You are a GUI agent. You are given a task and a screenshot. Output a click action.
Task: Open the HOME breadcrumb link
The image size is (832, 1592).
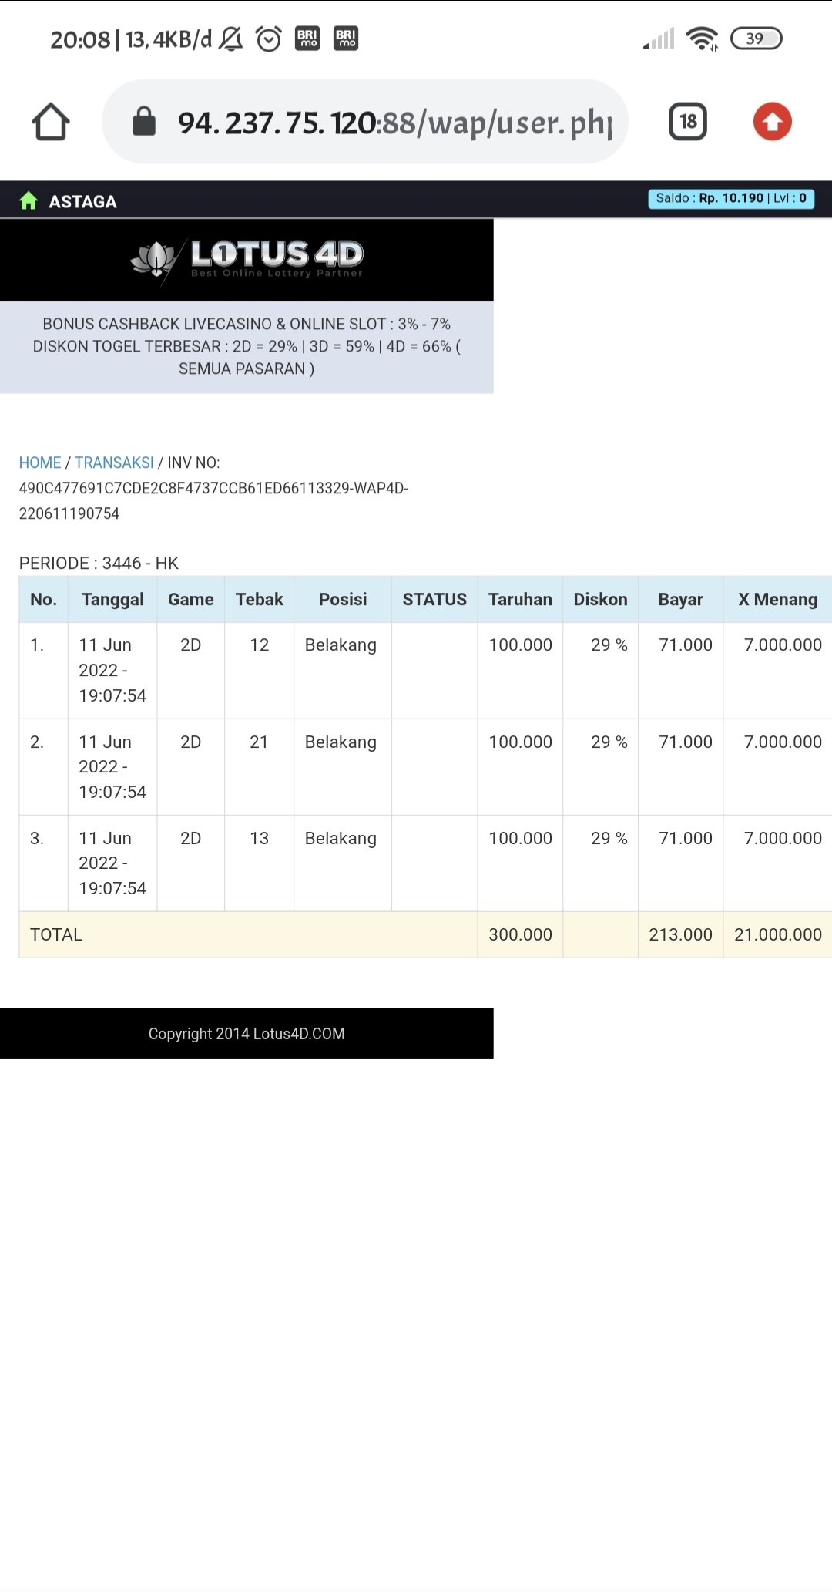coord(40,463)
